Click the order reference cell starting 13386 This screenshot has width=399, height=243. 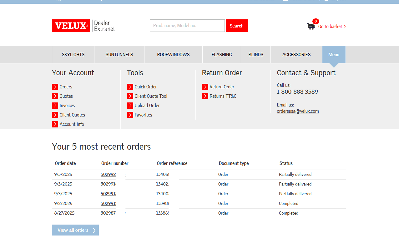point(163,213)
